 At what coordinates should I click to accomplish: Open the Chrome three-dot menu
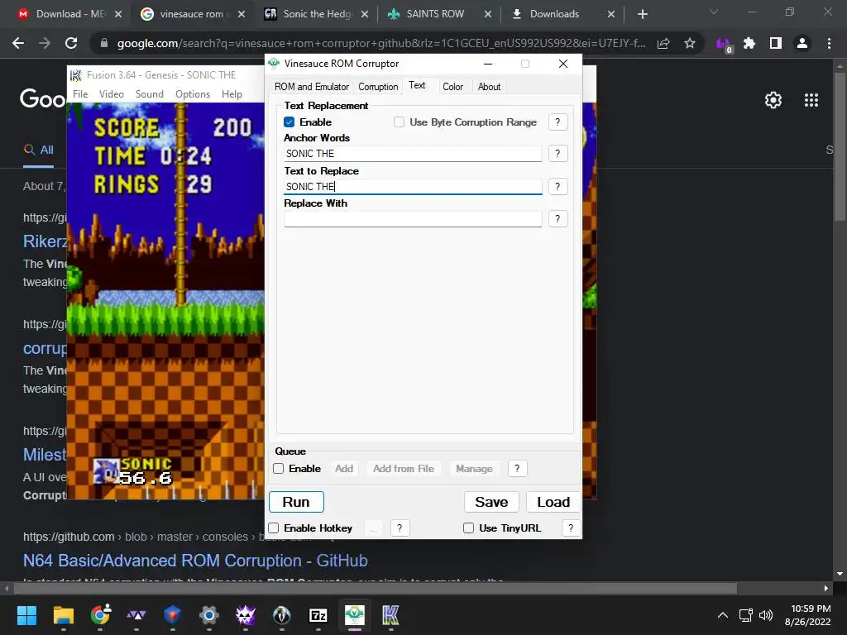(x=829, y=43)
